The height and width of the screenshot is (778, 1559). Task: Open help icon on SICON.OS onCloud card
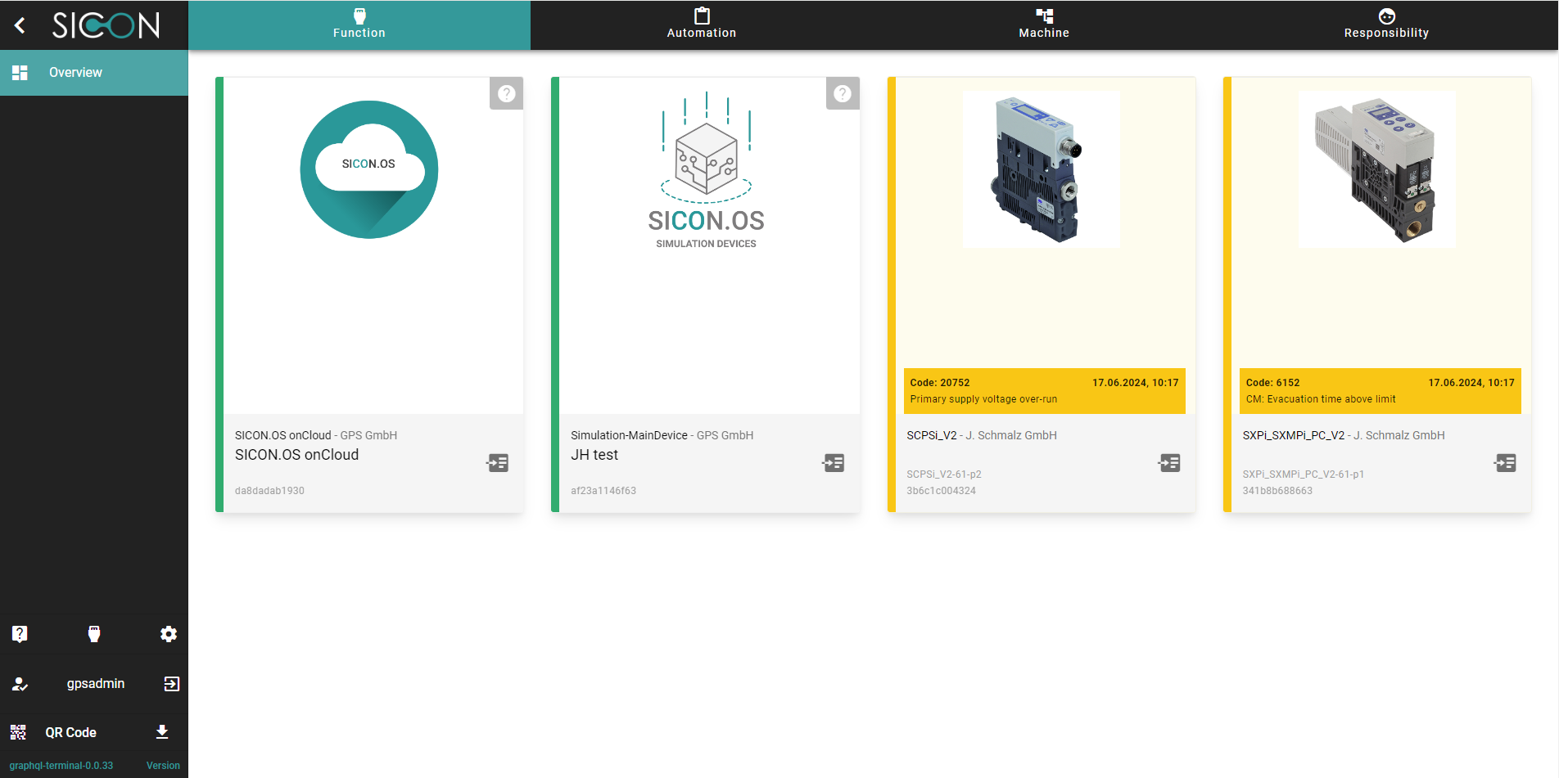coord(506,93)
